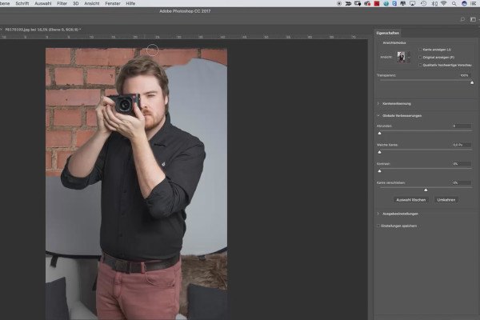Open the Filter menu
Screen dimensions: 480x320
[62, 3]
